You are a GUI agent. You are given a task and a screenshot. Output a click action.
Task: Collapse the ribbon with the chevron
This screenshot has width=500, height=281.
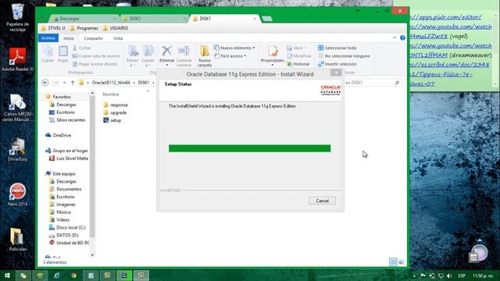pos(395,38)
